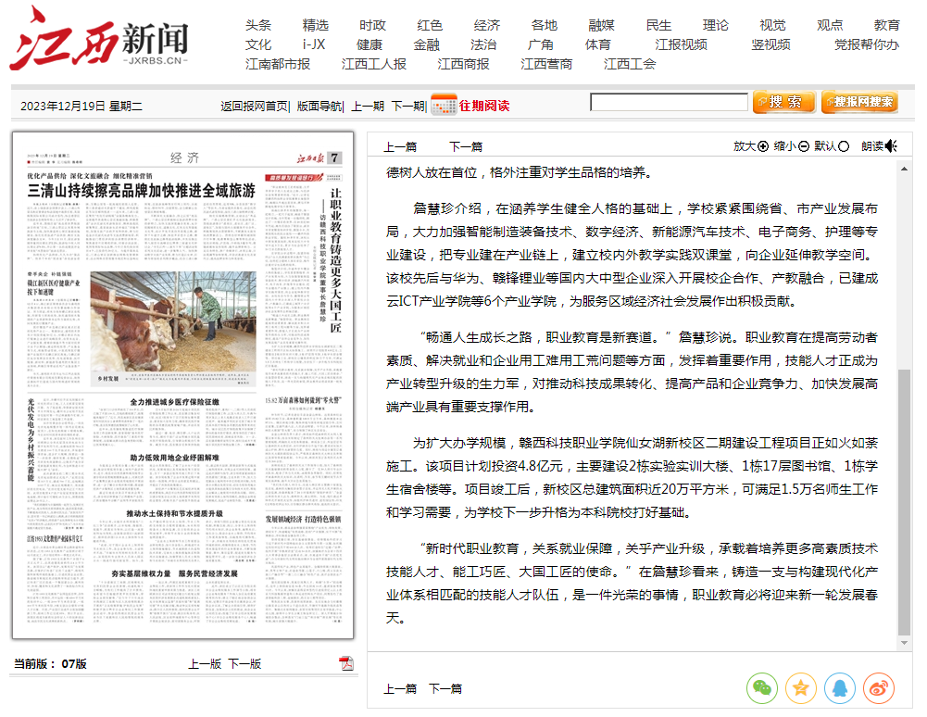Go to 头条 section in navigation
Image resolution: width=927 pixels, height=717 pixels.
click(x=258, y=25)
